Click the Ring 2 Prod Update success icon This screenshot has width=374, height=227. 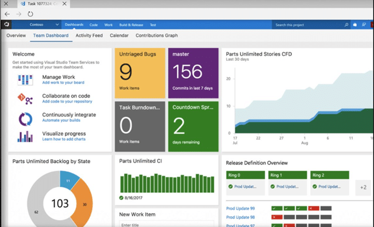[x=315, y=187]
